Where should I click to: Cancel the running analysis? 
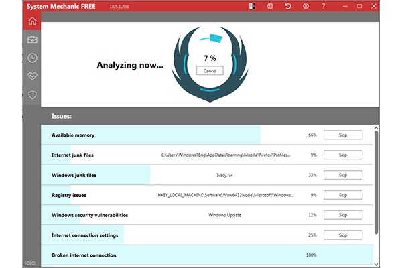pyautogui.click(x=210, y=71)
